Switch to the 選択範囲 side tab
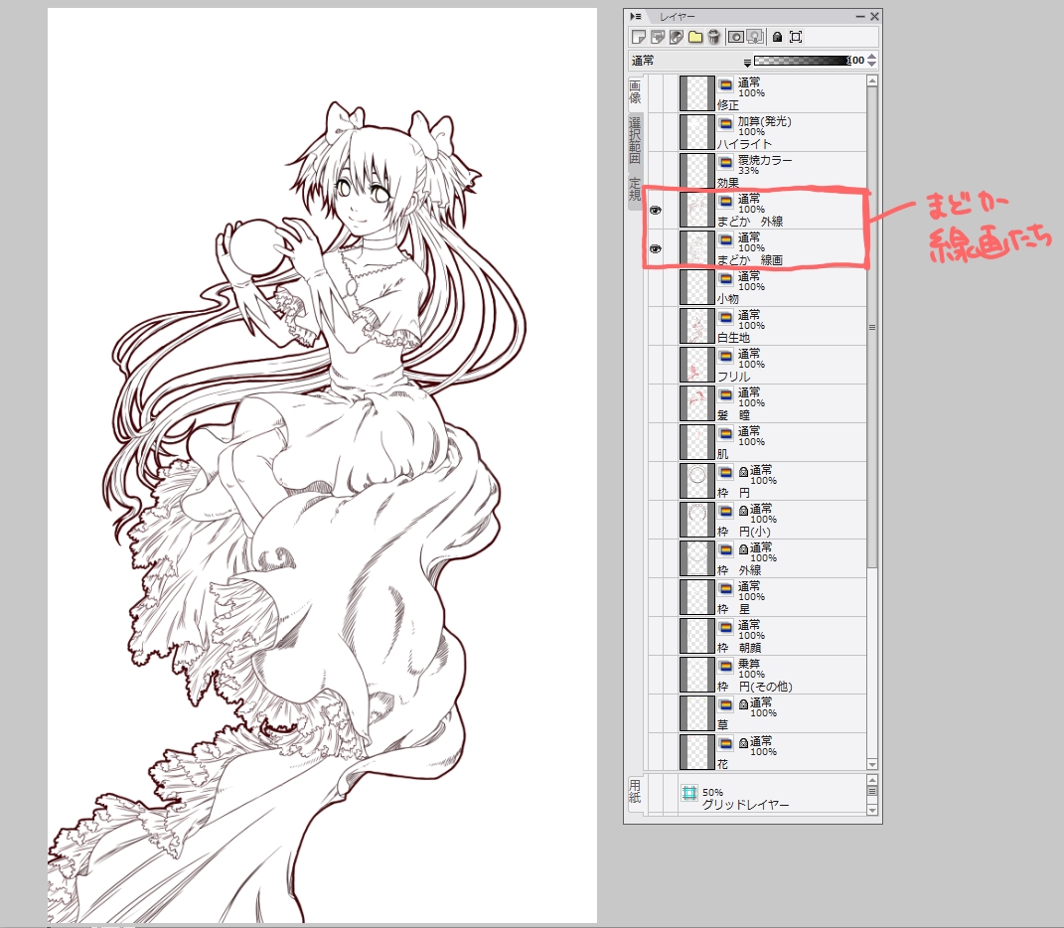 coord(635,140)
